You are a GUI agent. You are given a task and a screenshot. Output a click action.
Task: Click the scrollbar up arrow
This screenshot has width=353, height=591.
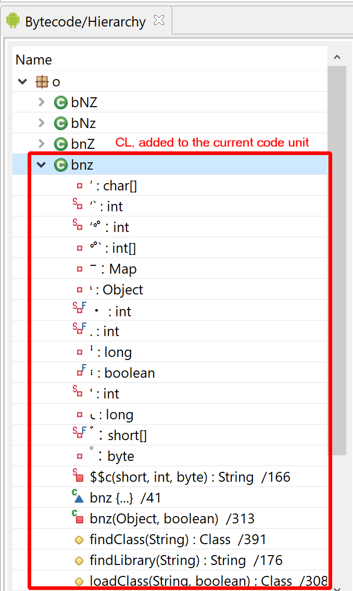[x=336, y=57]
